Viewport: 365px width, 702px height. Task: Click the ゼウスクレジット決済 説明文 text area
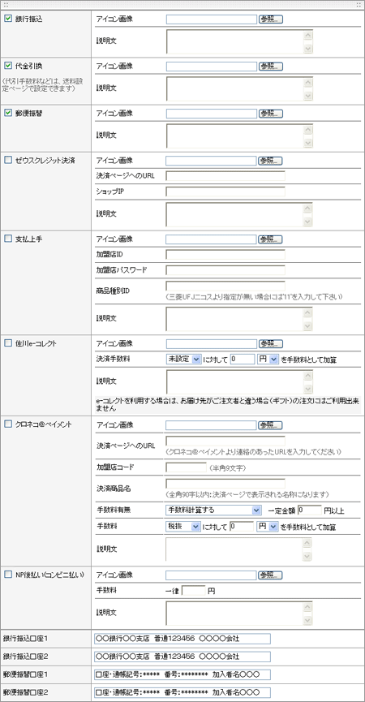tap(239, 214)
